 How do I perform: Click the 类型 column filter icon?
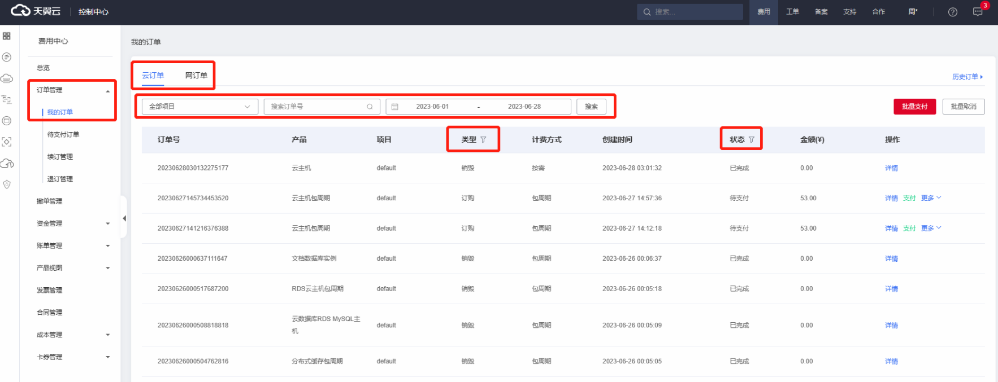coord(483,139)
